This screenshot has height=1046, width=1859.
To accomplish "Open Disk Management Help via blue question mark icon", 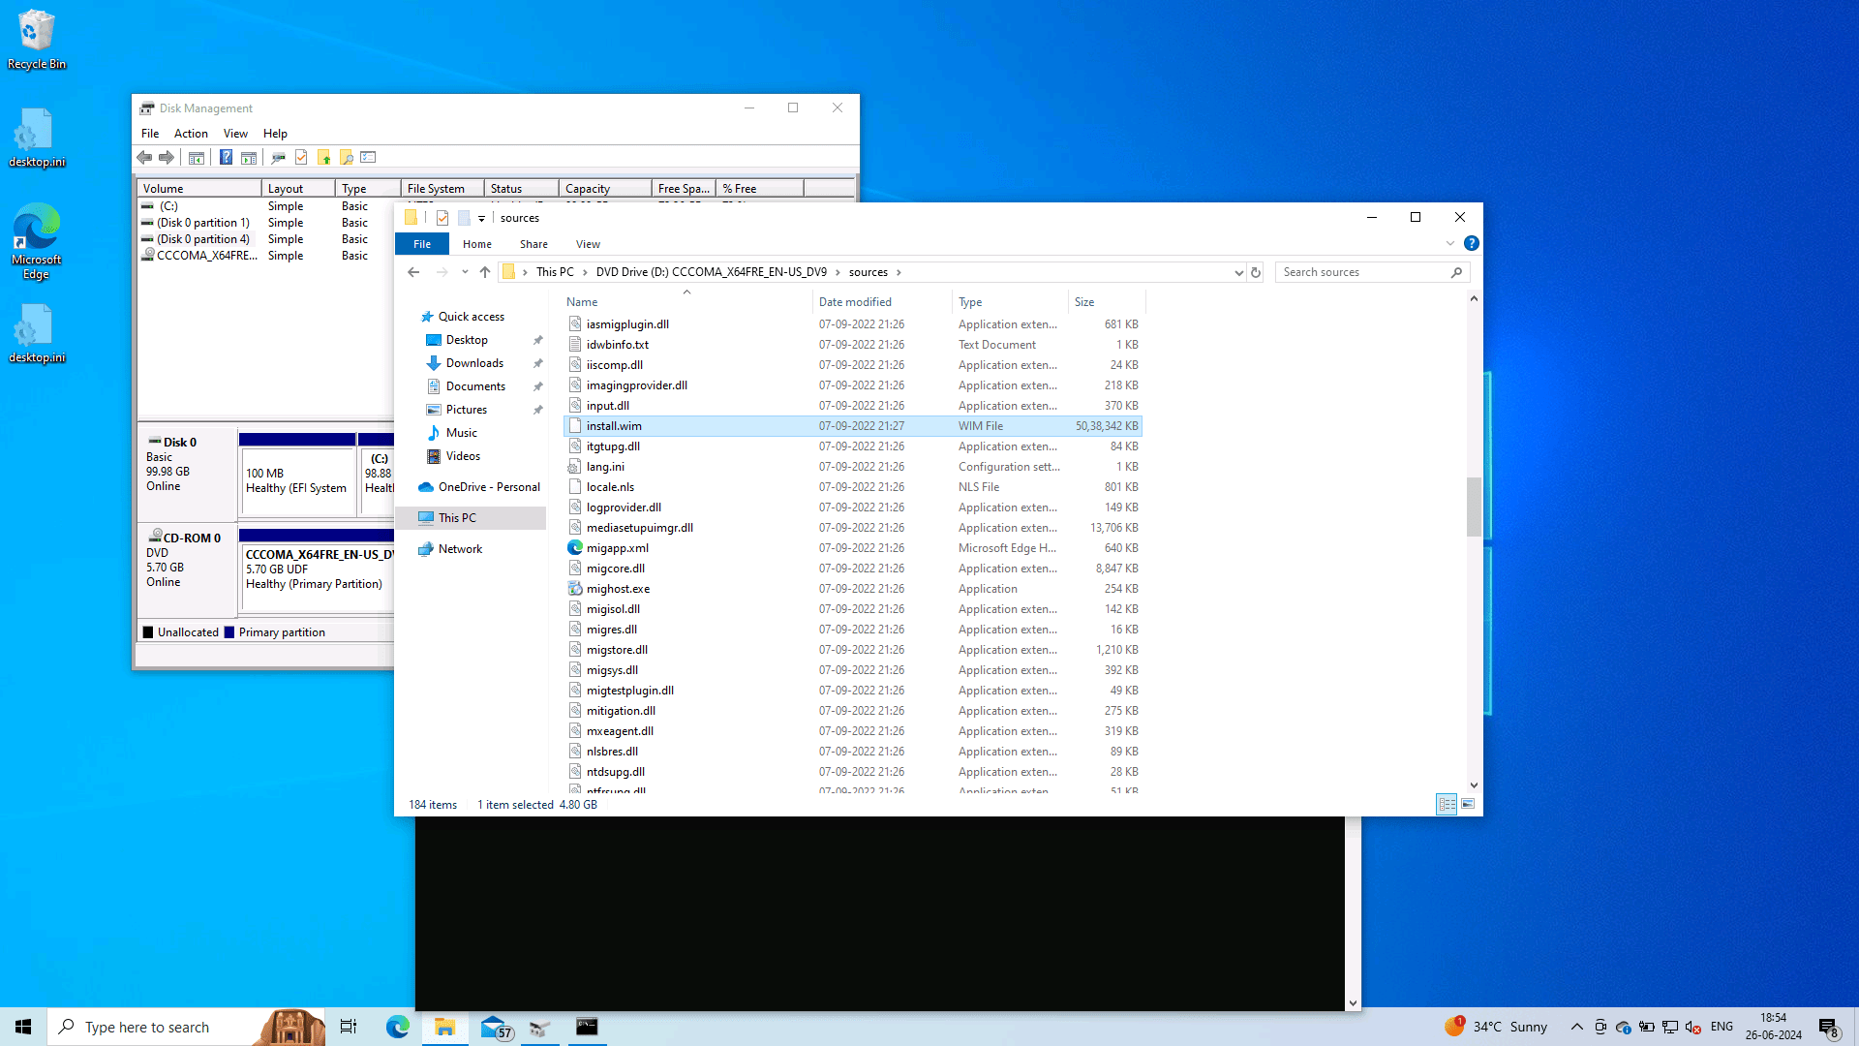I will (226, 158).
